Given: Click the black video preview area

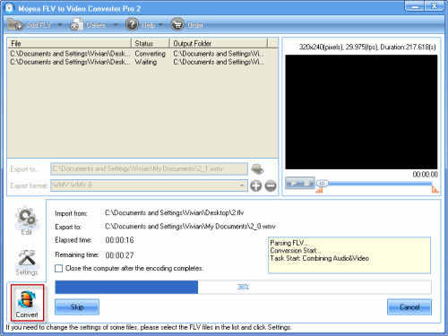Looking at the screenshot, I should [x=361, y=112].
